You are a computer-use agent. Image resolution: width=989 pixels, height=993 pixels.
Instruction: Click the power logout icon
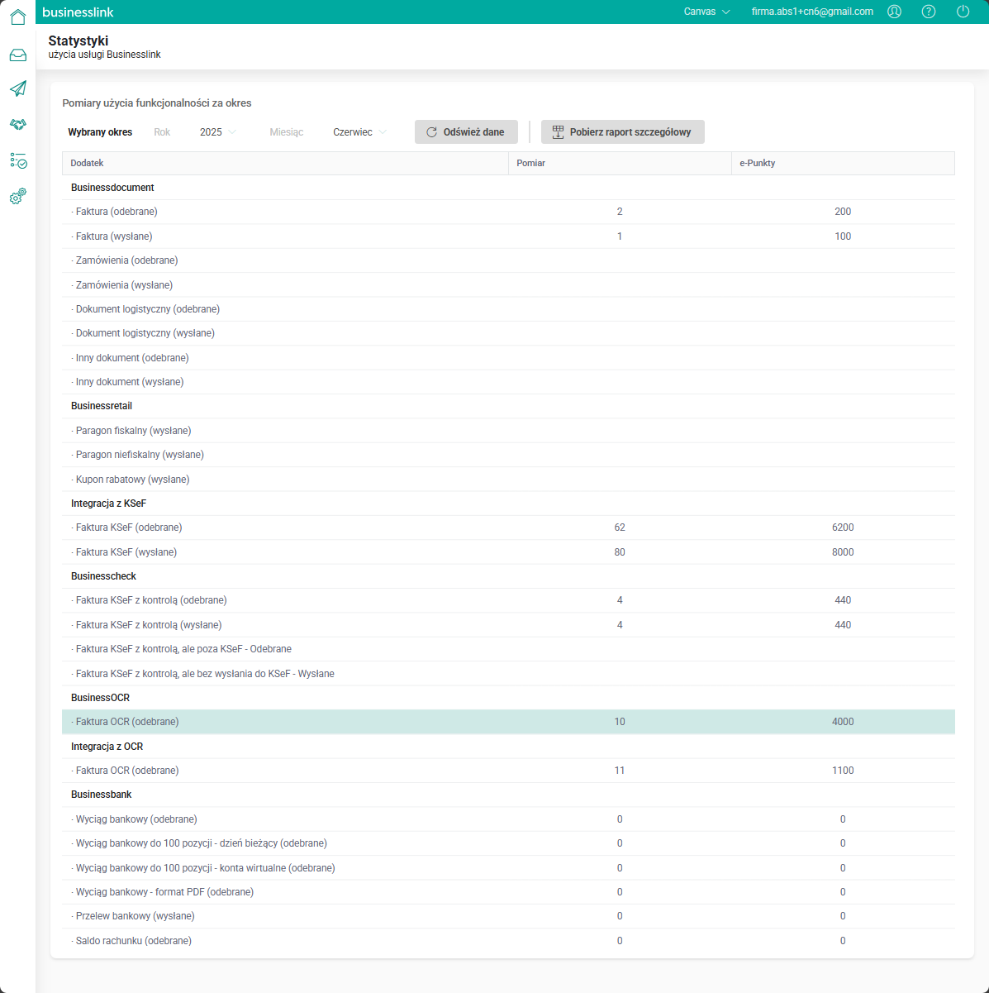[x=963, y=12]
